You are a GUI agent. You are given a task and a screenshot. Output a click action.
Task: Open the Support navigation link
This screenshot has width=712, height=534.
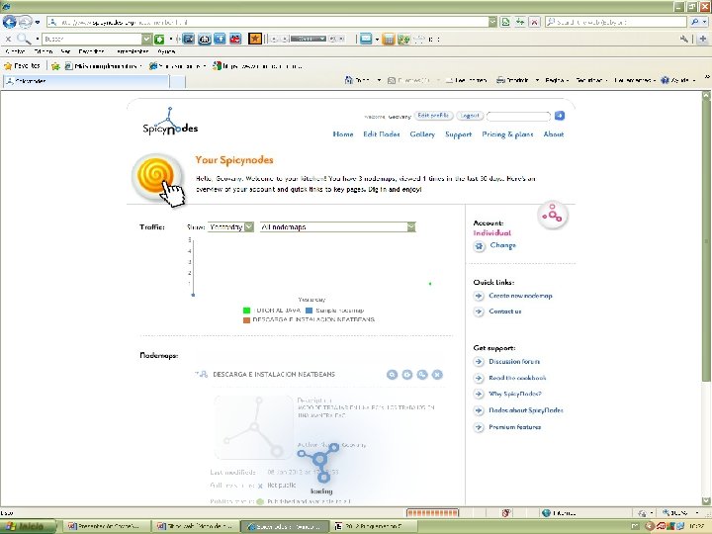click(458, 134)
